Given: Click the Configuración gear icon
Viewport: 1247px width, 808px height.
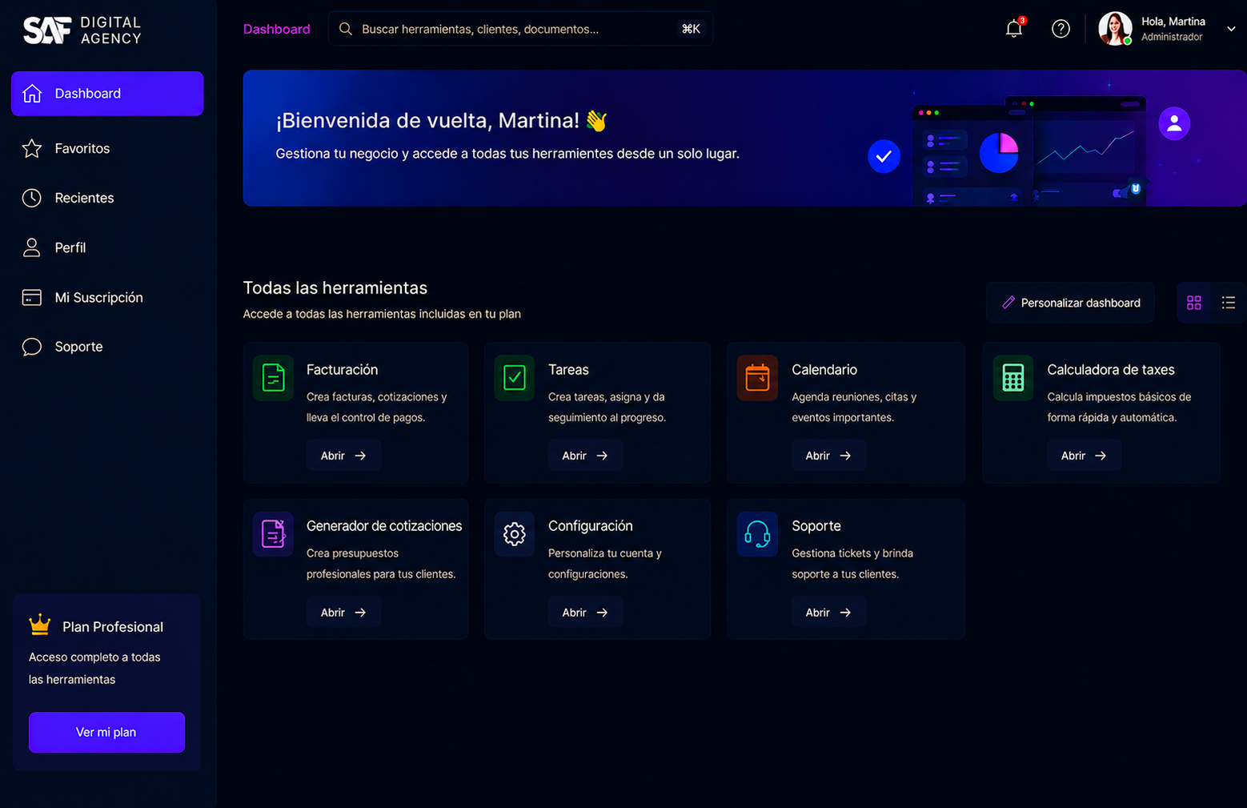Looking at the screenshot, I should pyautogui.click(x=515, y=533).
